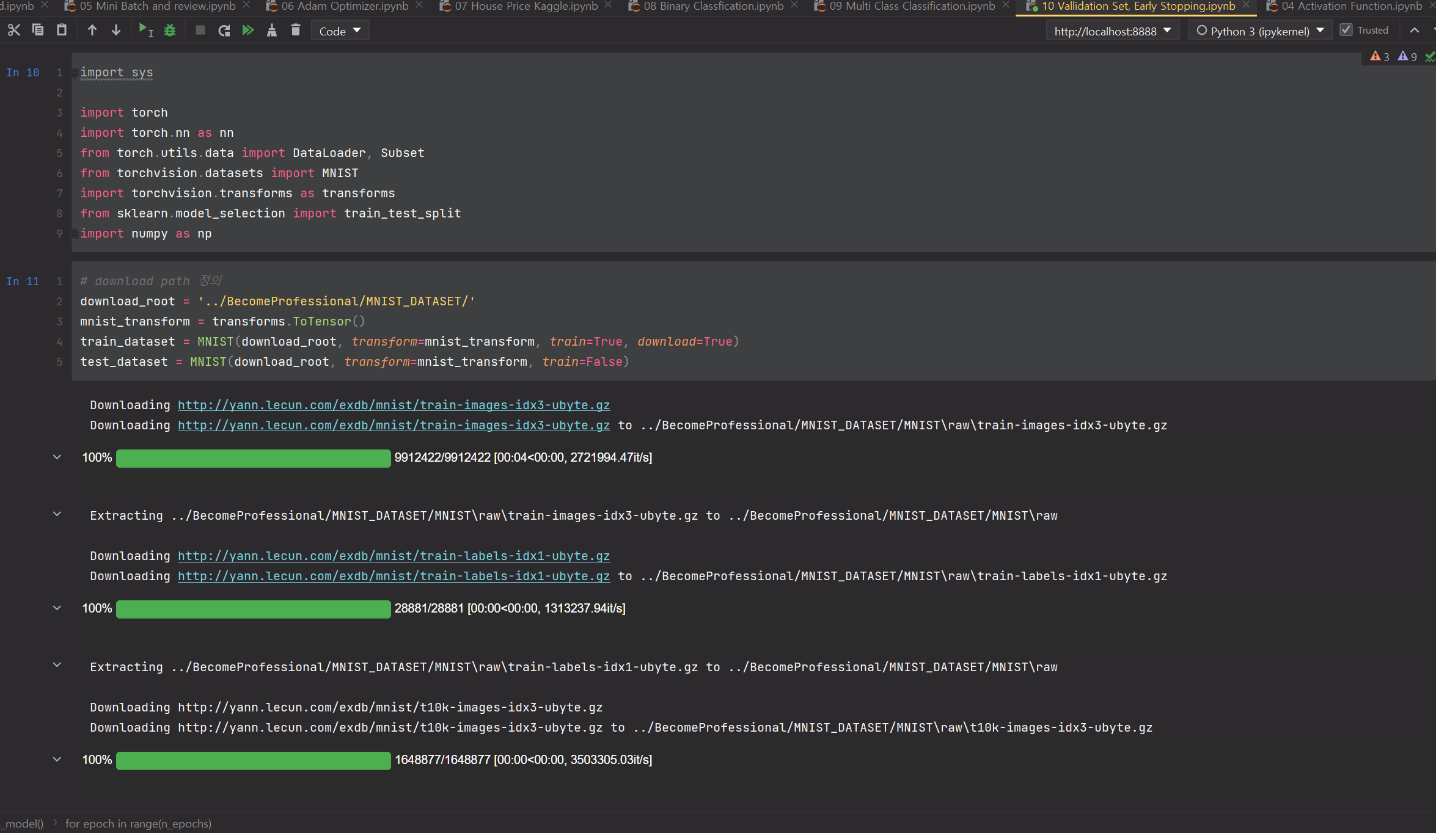
Task: Open the orange warnings indicator showing 3
Action: [1380, 56]
